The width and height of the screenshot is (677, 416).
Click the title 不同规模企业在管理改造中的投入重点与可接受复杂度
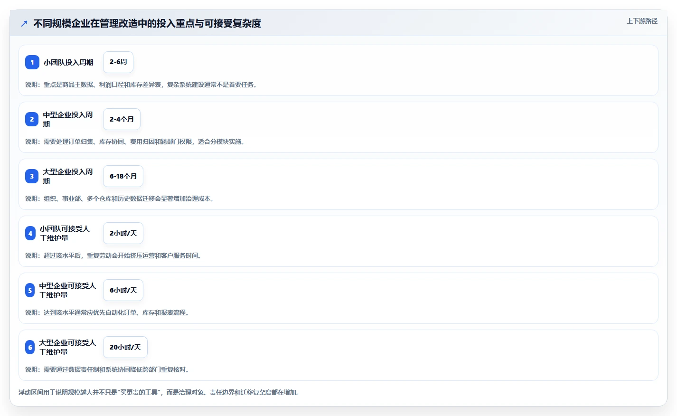[147, 23]
